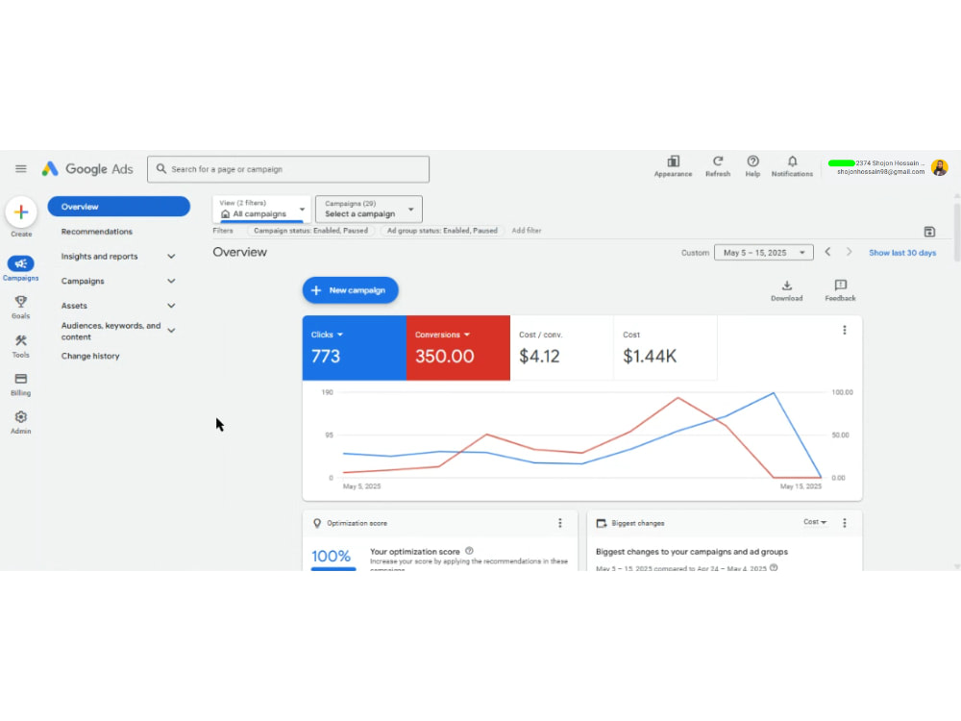Image resolution: width=961 pixels, height=721 pixels.
Task: Open Optimization score card three-dot menu
Action: 559,523
